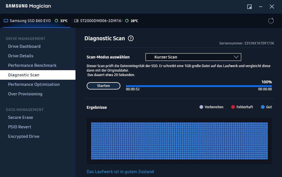Click the mini-mode window icon

tap(249, 7)
